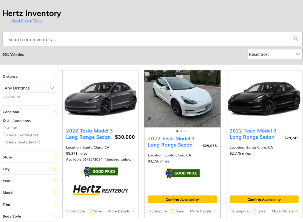Screen dimensions: 303x222
Task: Click the heart Save icon on the $29,055 Tesla
Action: click(173, 211)
